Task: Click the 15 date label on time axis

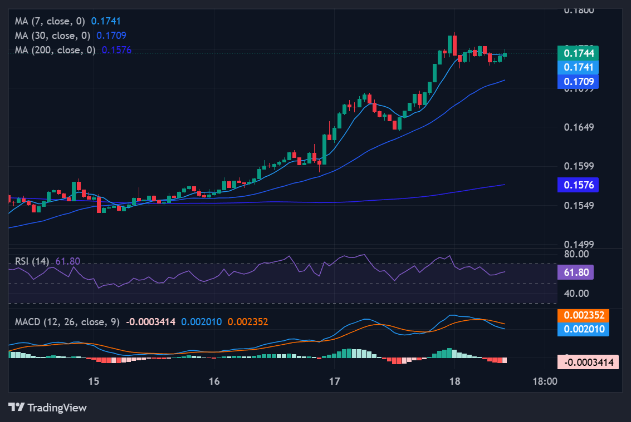Action: (x=94, y=381)
